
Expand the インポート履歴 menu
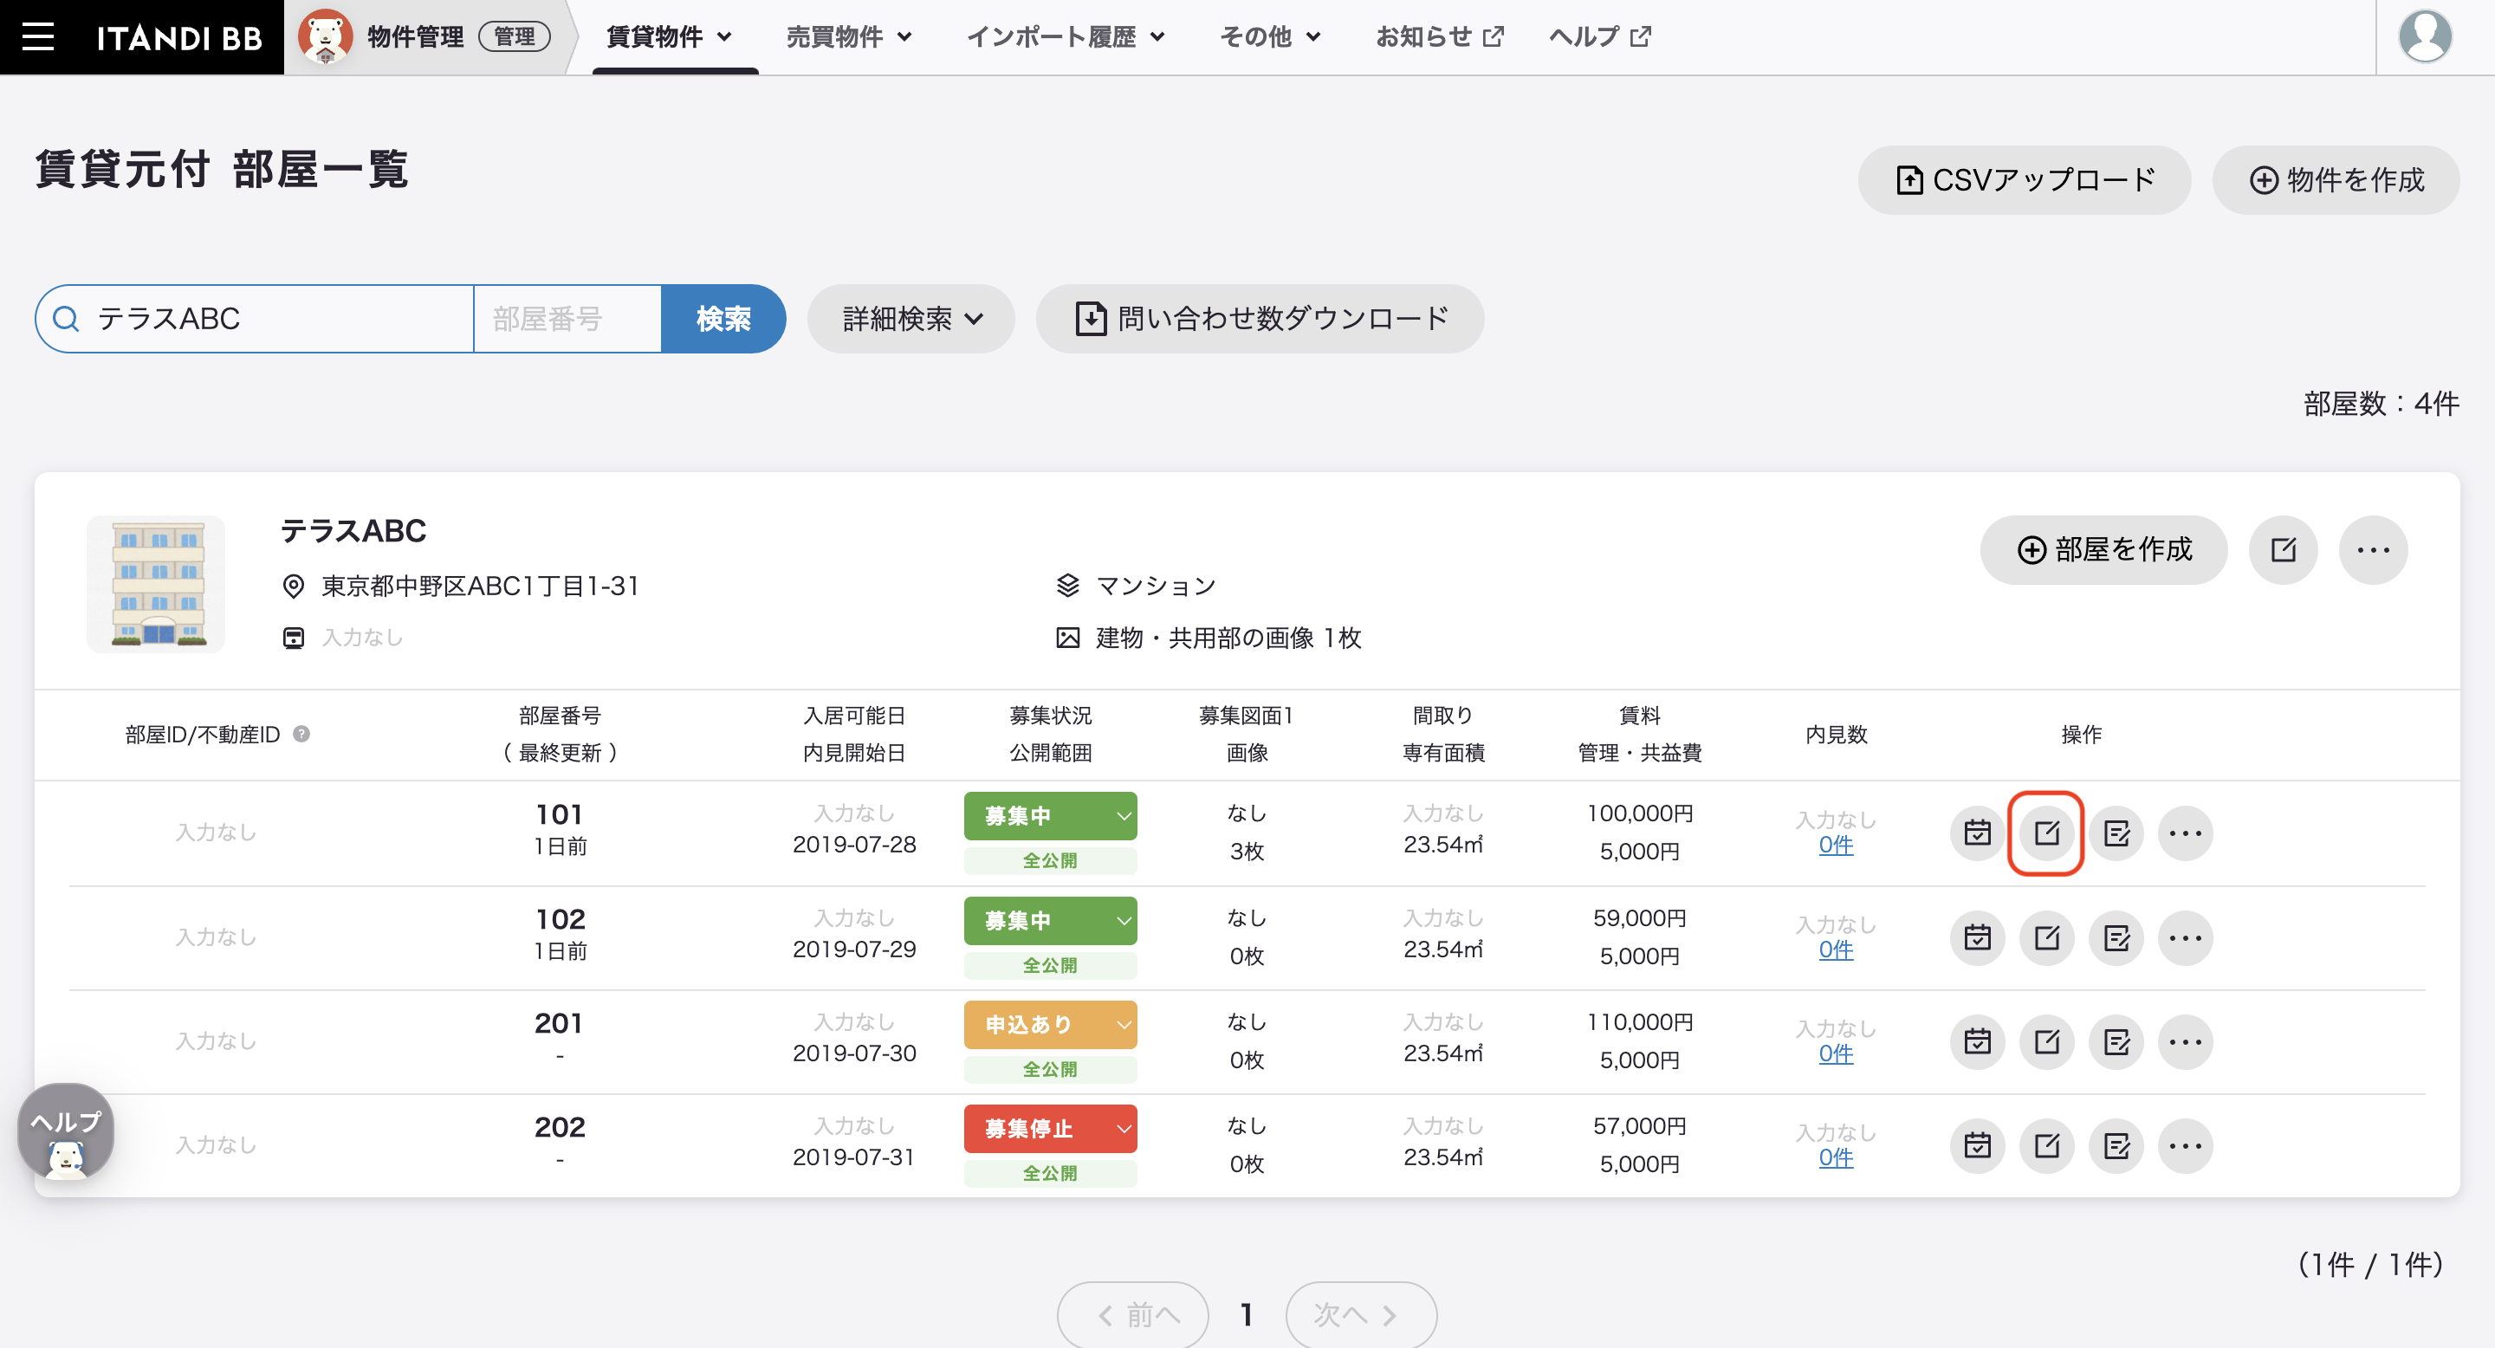(1066, 36)
